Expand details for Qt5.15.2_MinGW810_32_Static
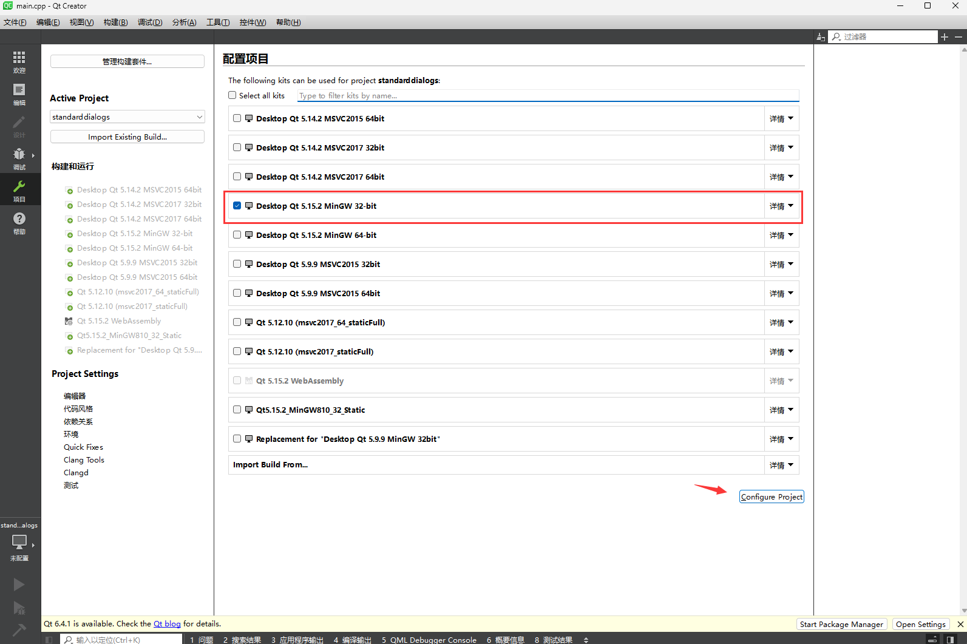Screen dimensions: 967x644 pyautogui.click(x=781, y=410)
